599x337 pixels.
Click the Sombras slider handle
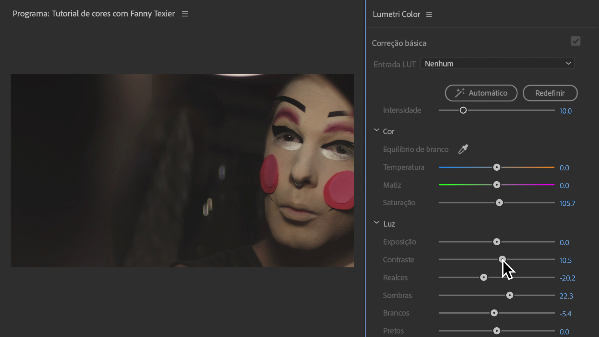point(509,295)
